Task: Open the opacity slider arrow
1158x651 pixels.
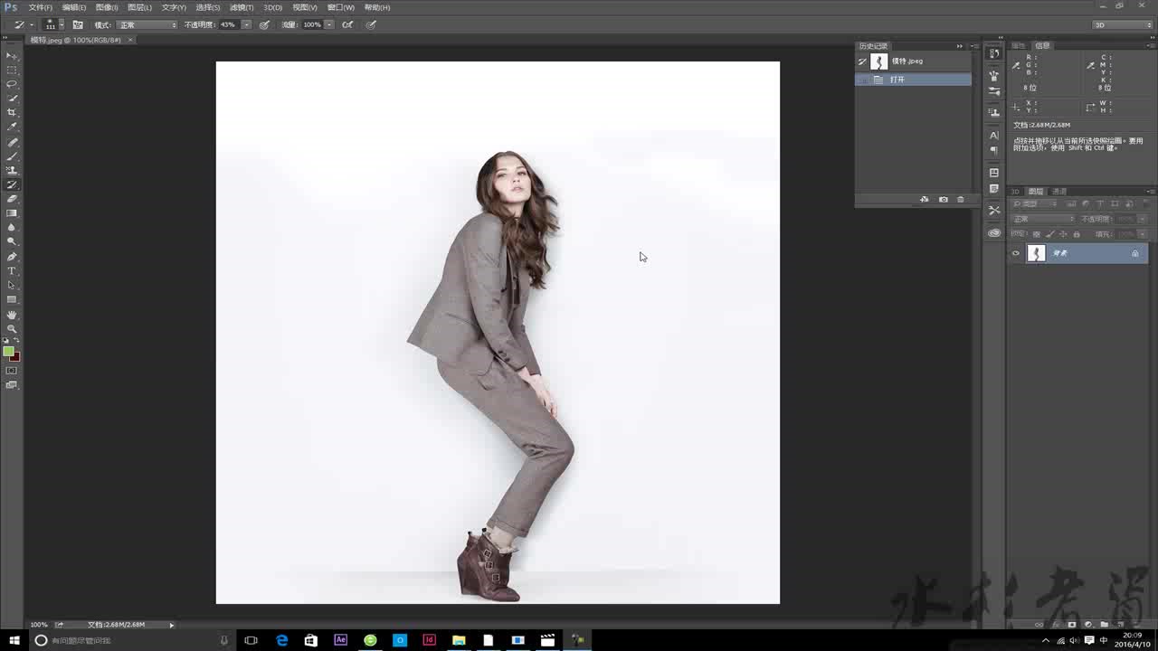Action: tap(246, 24)
